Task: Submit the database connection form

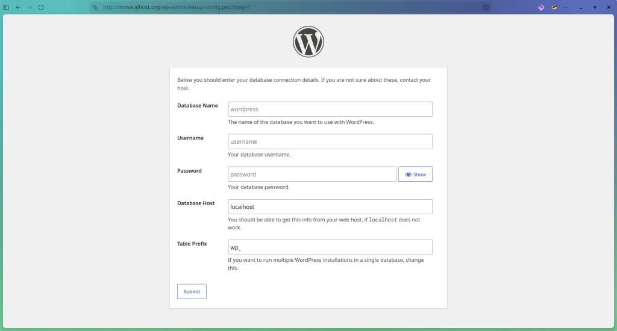Action: click(x=192, y=291)
